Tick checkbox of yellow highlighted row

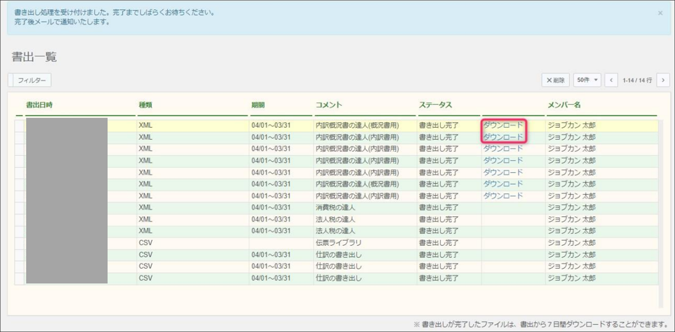19,125
